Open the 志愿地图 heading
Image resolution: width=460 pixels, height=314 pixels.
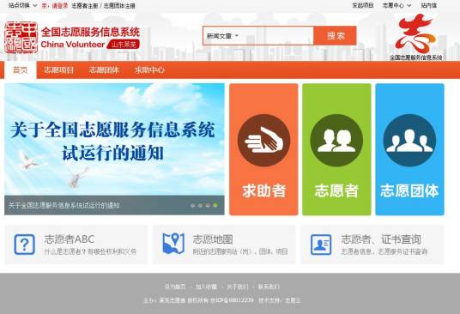[x=213, y=239]
